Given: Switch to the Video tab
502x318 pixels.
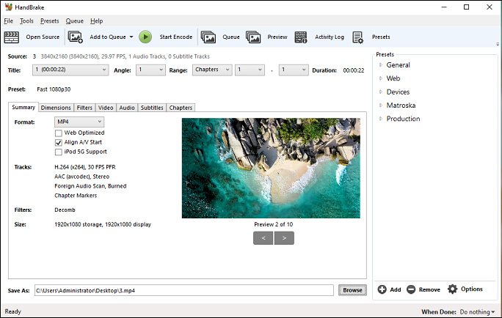Looking at the screenshot, I should click(x=106, y=108).
